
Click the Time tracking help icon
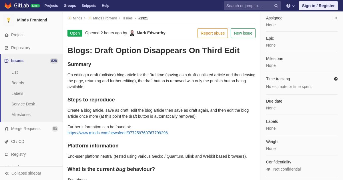pyautogui.click(x=336, y=79)
